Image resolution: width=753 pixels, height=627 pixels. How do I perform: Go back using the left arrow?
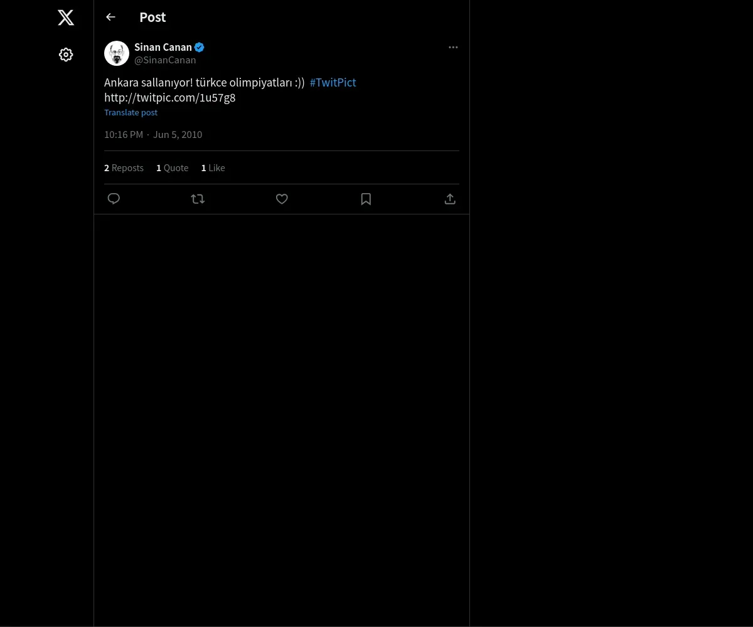111,18
